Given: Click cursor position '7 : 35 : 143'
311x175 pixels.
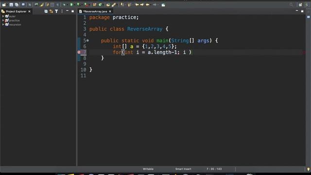Looking at the screenshot, I should click(x=214, y=169).
